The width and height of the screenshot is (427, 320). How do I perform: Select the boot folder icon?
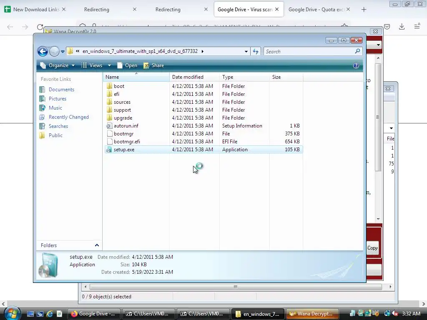click(109, 86)
